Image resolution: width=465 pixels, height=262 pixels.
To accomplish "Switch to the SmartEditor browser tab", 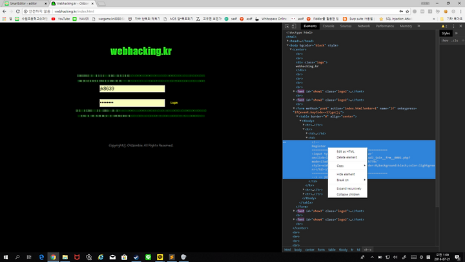I will [24, 4].
